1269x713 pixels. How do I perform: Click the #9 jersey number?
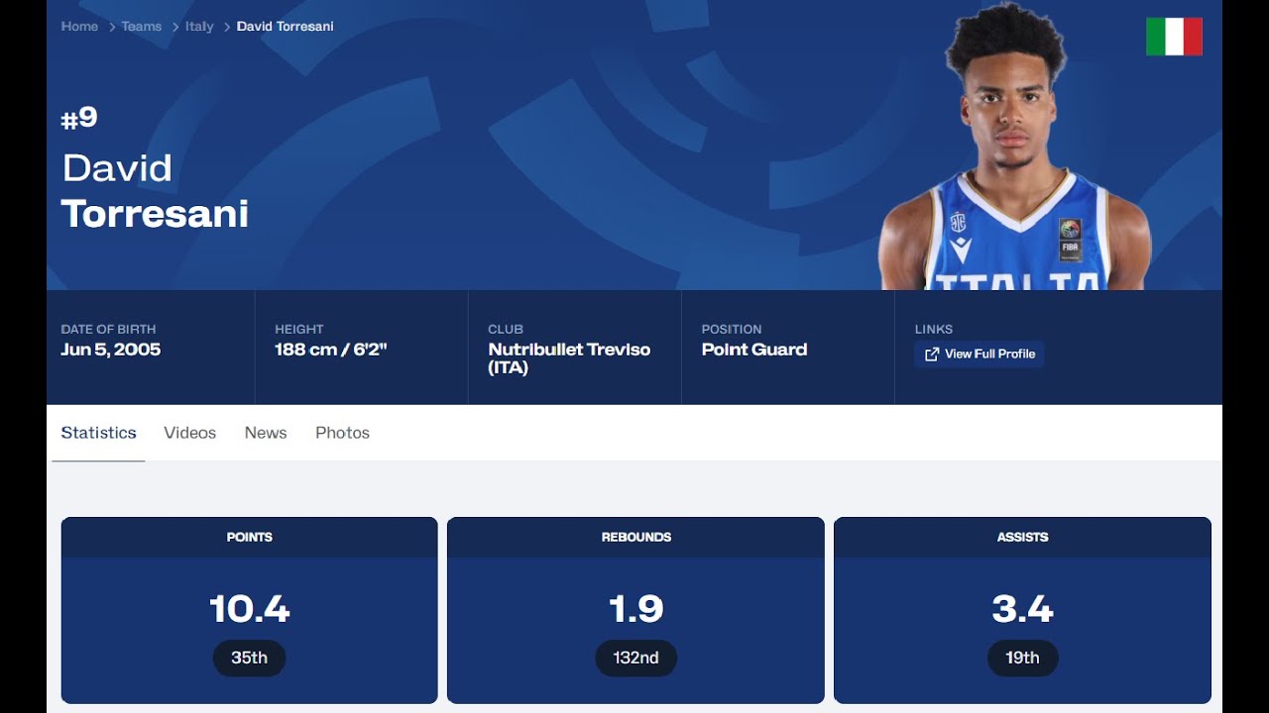(x=79, y=118)
